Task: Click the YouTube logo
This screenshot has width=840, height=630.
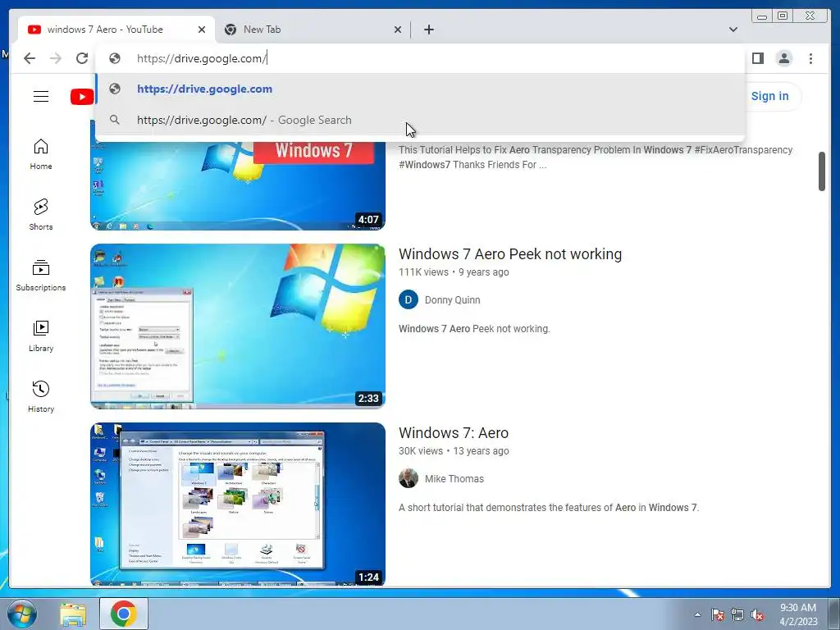Action: click(82, 97)
